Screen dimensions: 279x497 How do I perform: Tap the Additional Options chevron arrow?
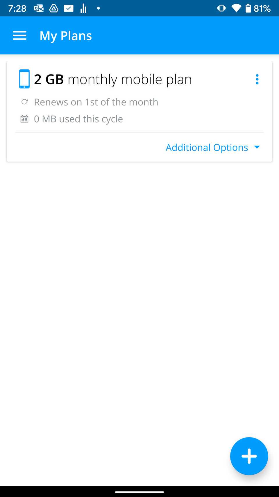(257, 147)
